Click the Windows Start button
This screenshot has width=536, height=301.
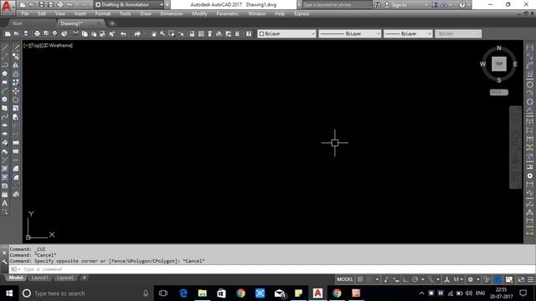pyautogui.click(x=9, y=293)
